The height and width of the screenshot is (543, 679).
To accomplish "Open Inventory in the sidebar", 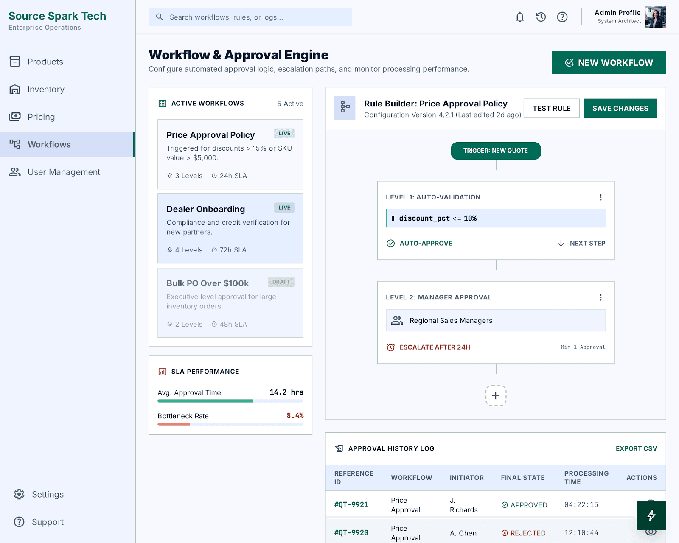I will 68,89.
